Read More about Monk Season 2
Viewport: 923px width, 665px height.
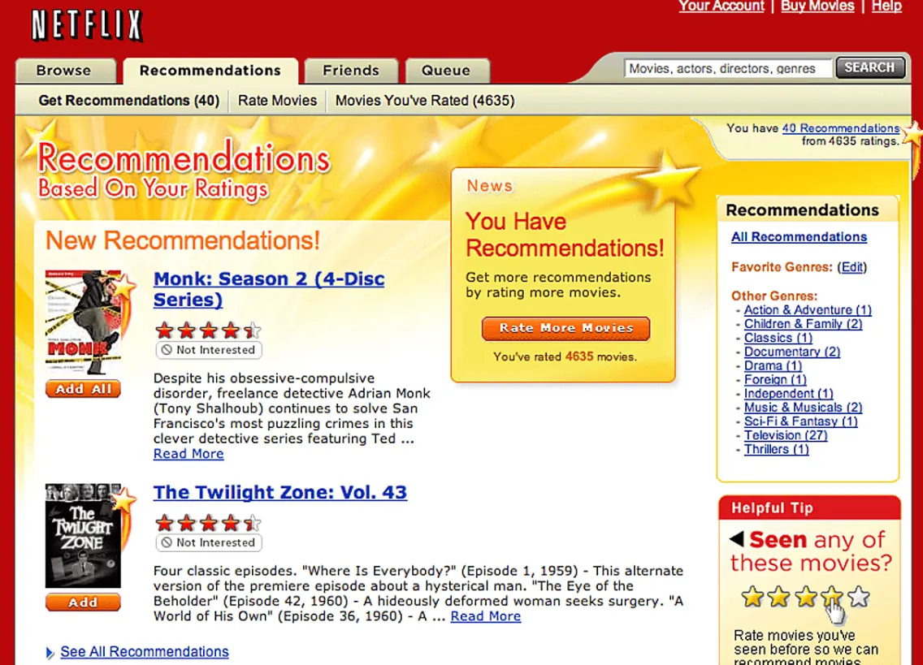pos(188,454)
